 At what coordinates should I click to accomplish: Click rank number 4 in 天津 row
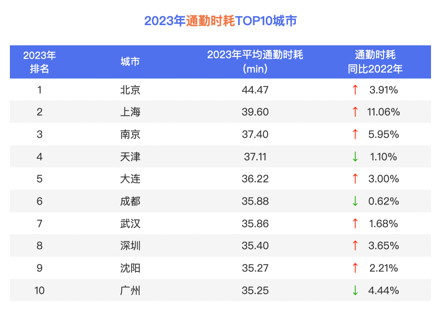click(x=40, y=157)
